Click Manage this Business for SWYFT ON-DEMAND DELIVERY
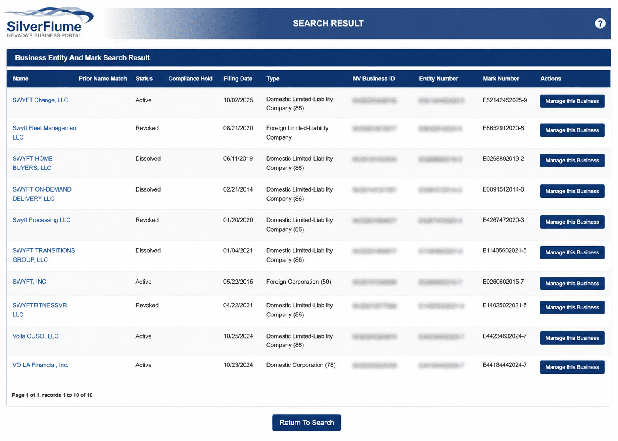618x441 pixels. point(572,192)
